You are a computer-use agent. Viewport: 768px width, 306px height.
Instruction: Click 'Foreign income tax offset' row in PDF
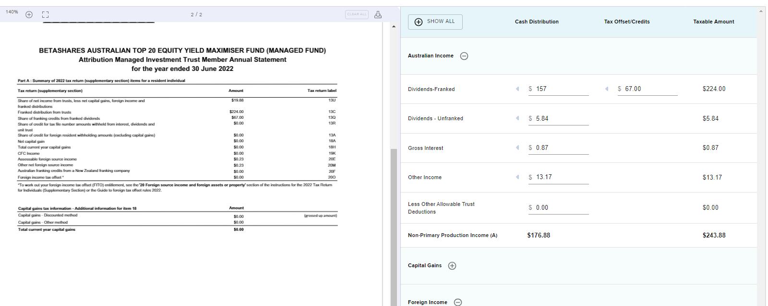coord(41,178)
